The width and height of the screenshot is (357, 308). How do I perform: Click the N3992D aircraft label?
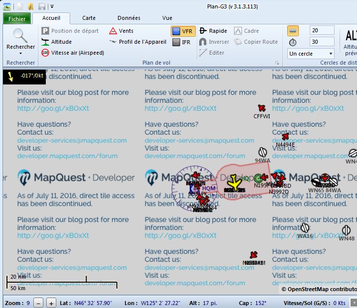tap(279, 192)
